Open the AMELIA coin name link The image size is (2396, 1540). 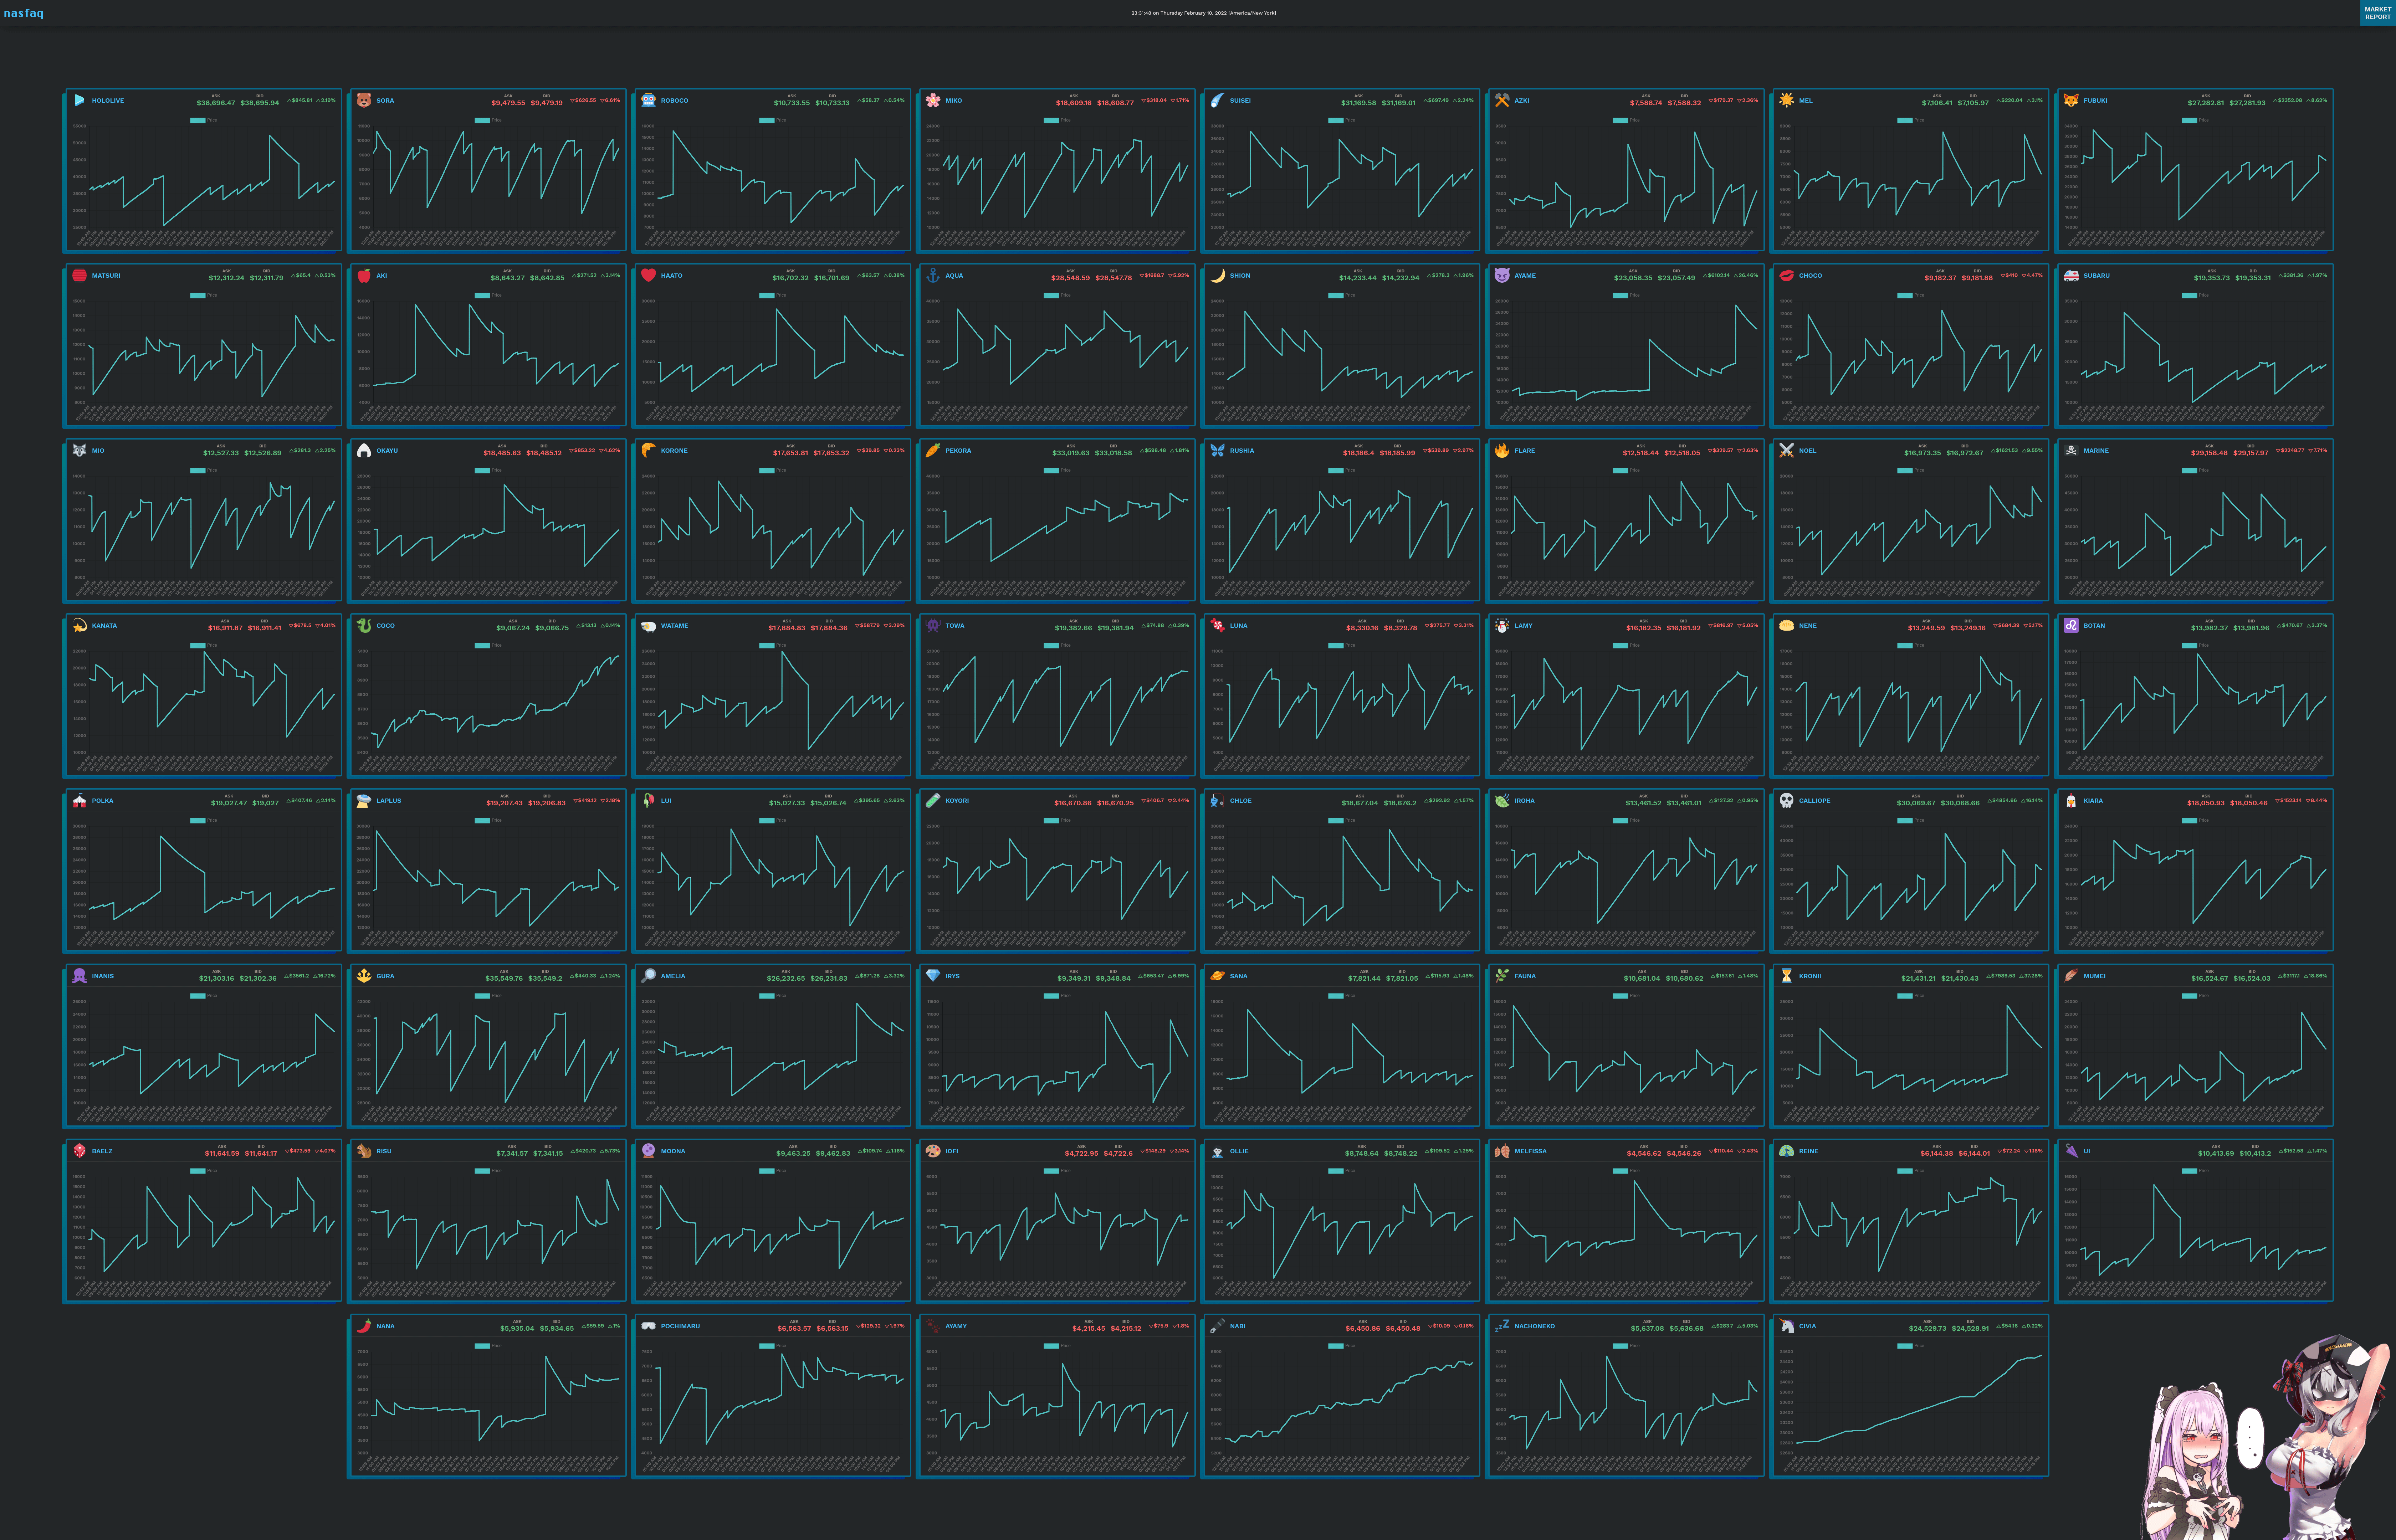673,976
